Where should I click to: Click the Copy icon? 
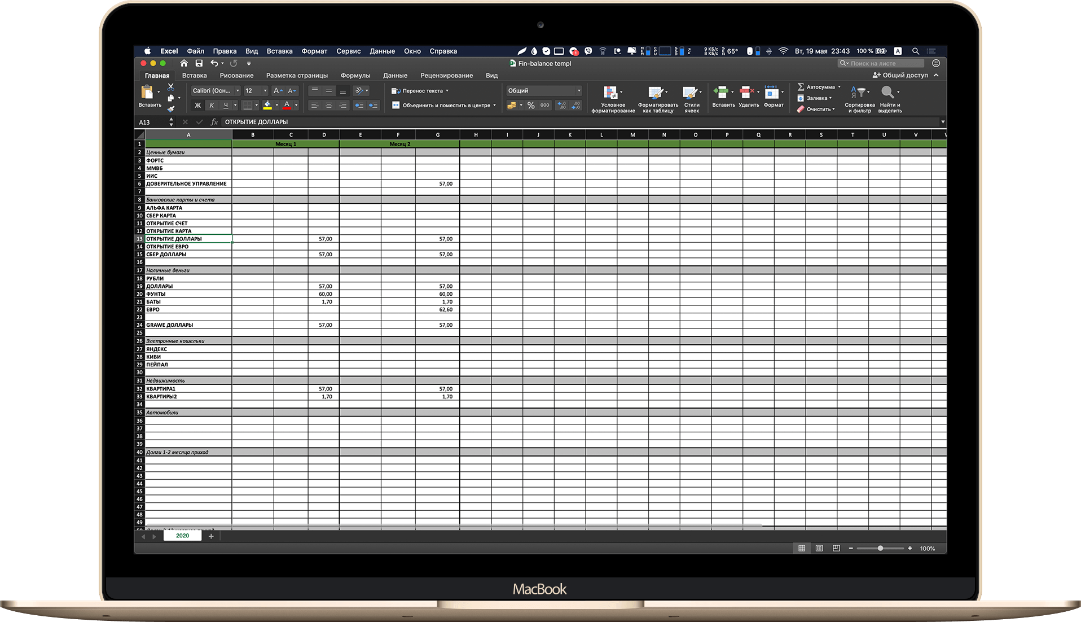(170, 98)
